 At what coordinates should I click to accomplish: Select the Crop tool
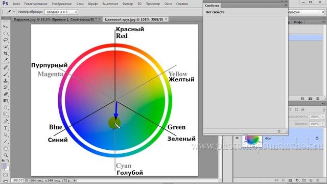(6, 53)
